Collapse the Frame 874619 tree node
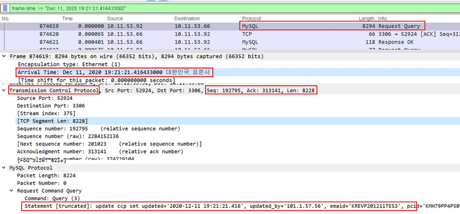Screen dimensions: 460x214 tap(5, 56)
